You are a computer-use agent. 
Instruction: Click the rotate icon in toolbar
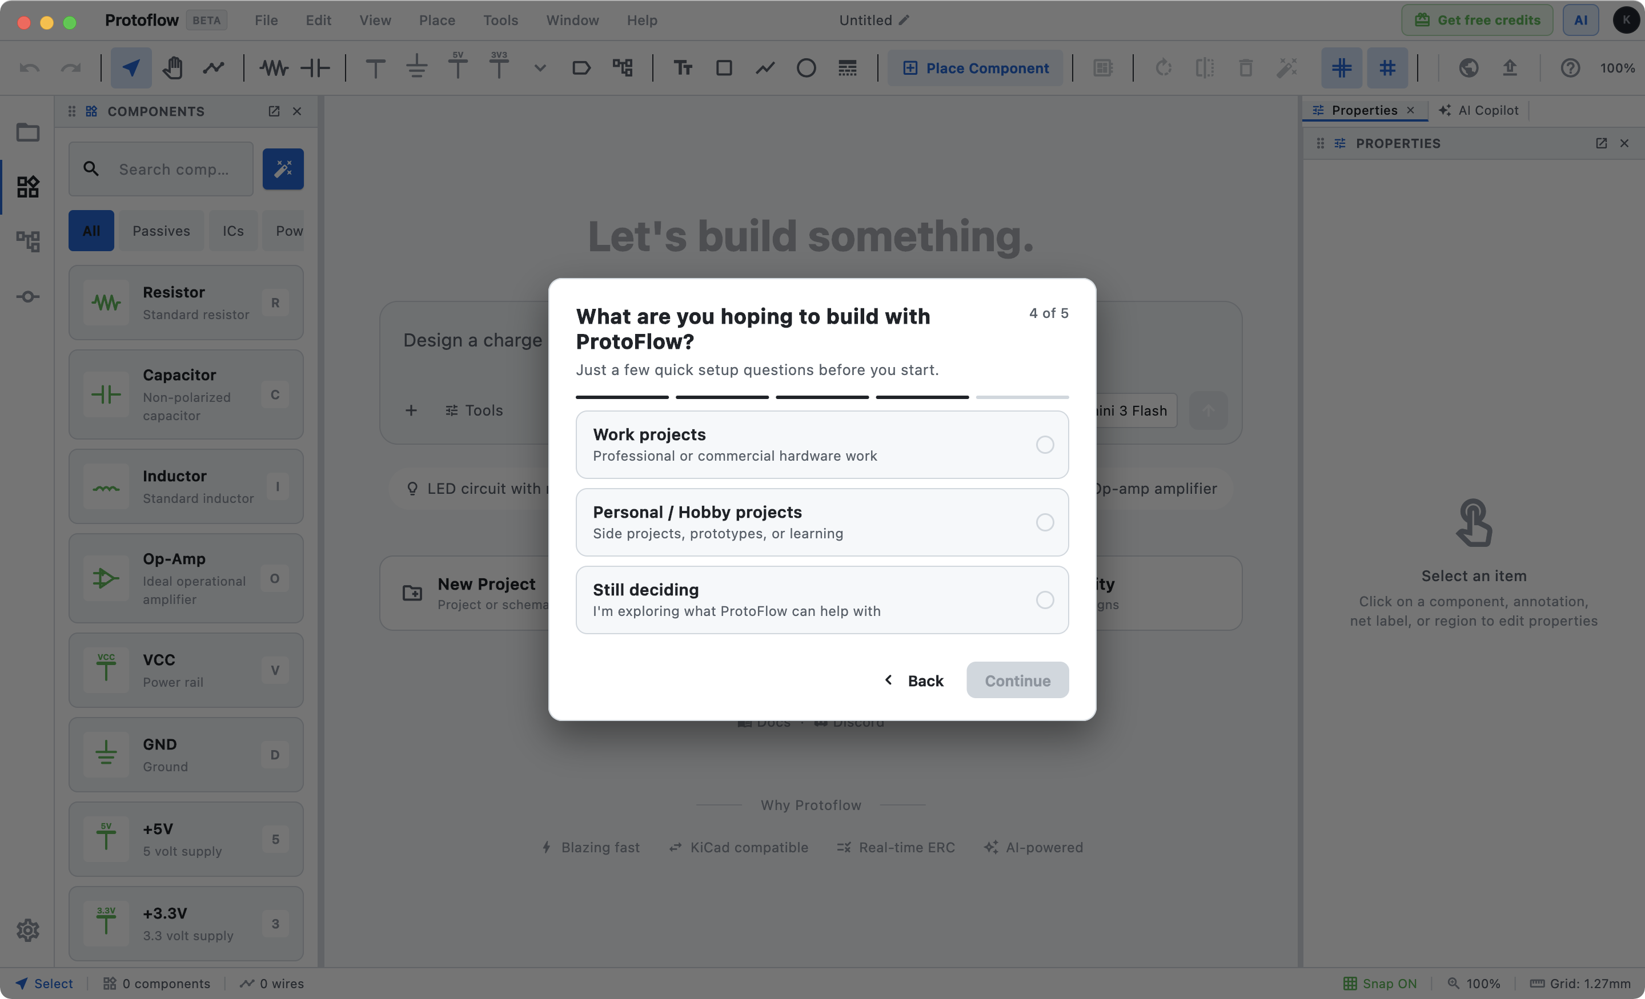[1163, 67]
